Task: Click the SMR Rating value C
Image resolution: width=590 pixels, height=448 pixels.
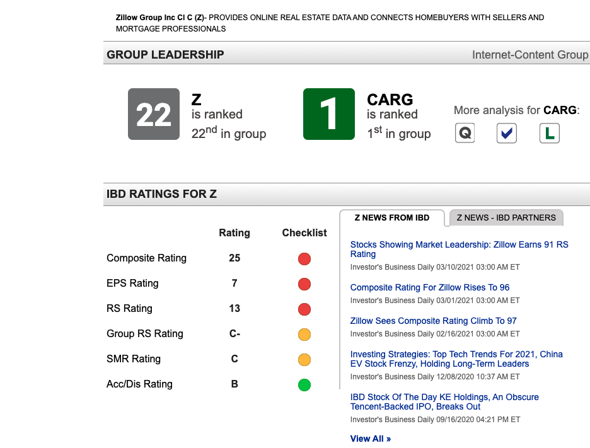Action: coord(234,359)
